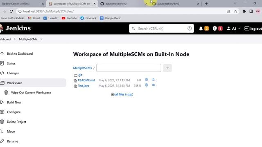This screenshot has height=147, width=262.
Task: Open notifications bell icon
Action: (x=201, y=29)
